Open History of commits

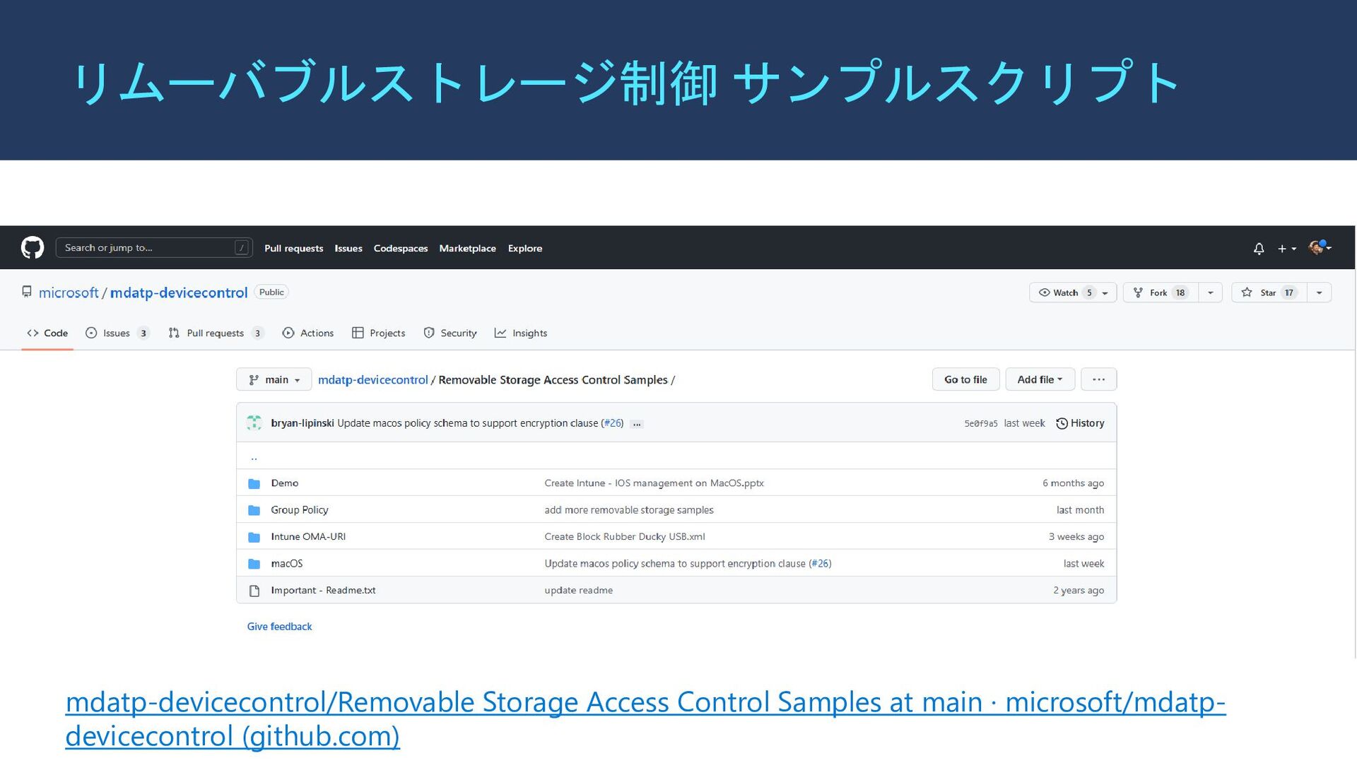[x=1080, y=423]
